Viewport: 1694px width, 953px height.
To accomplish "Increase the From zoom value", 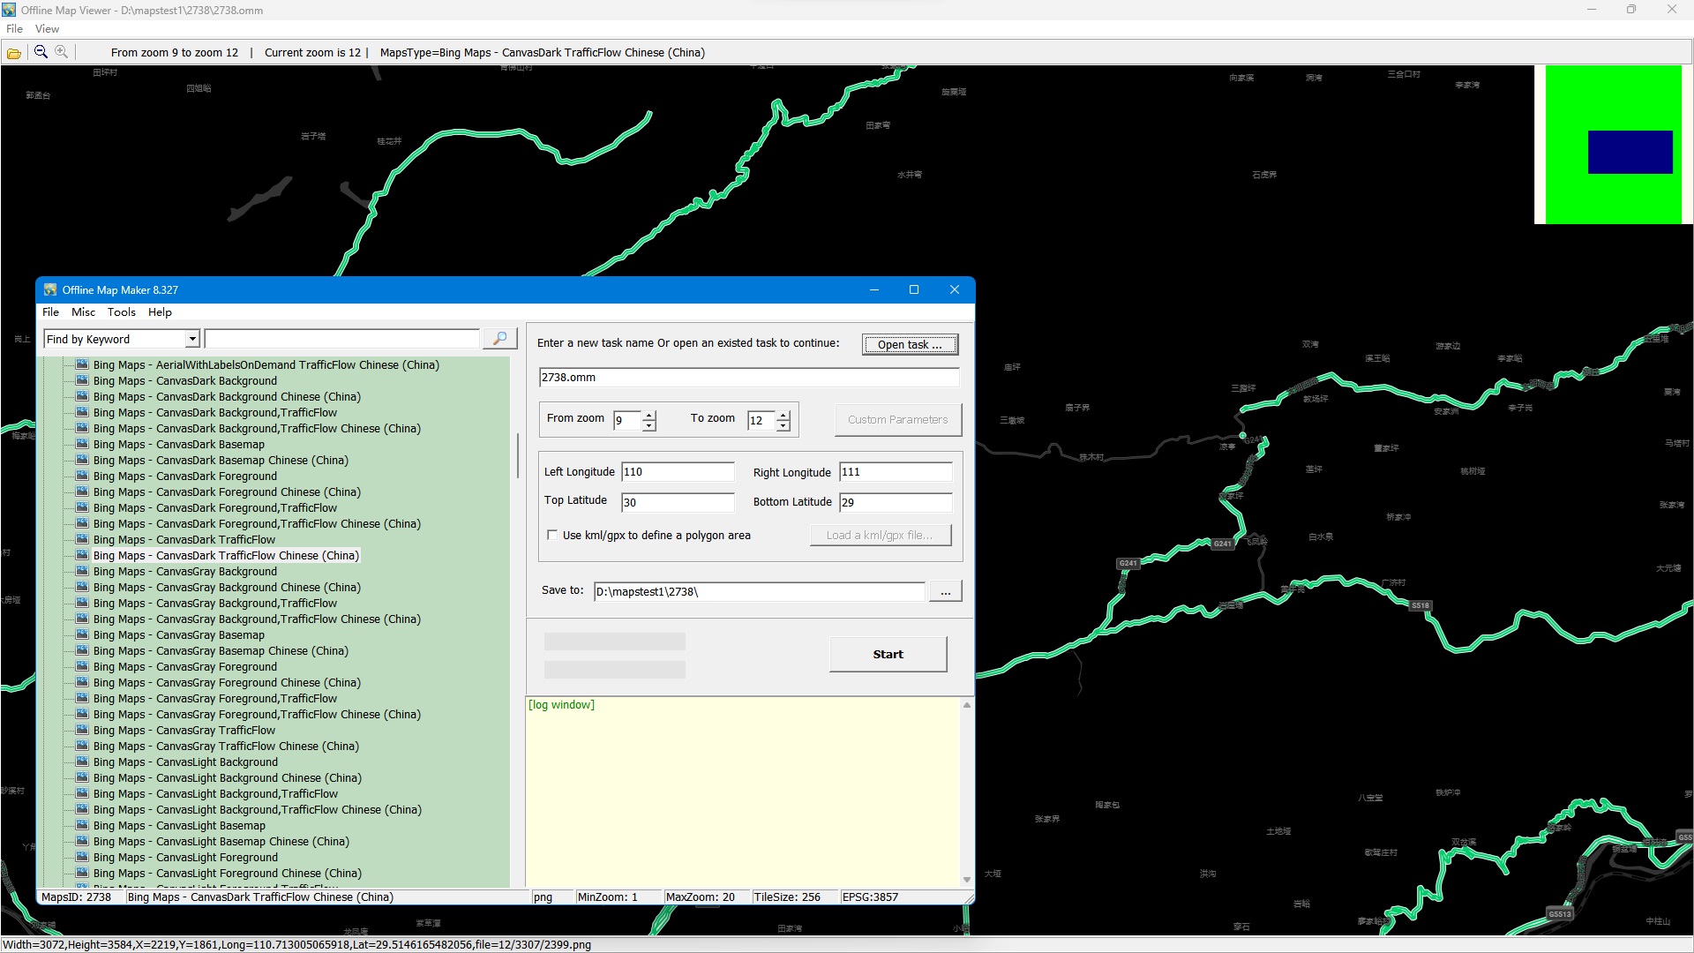I will coord(649,415).
